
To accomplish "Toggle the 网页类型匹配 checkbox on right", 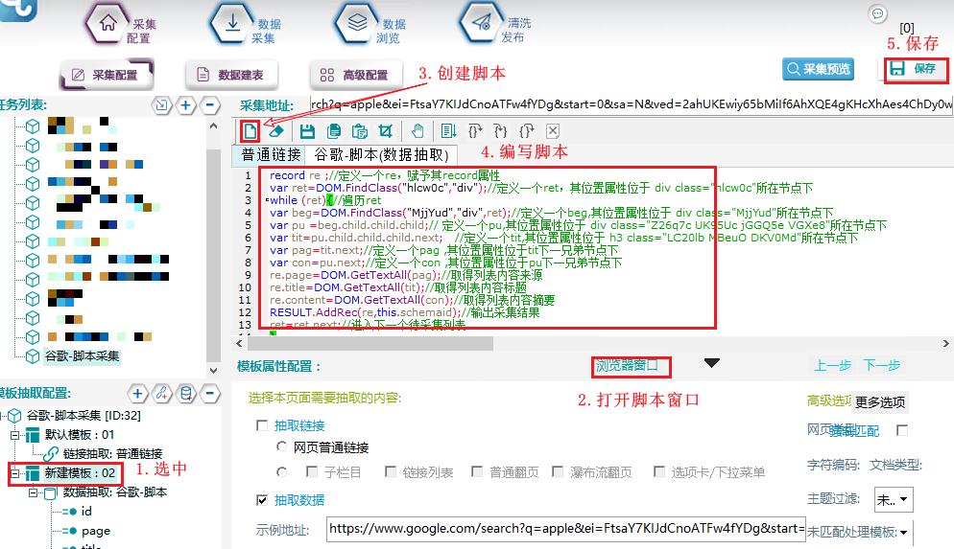I will click(x=902, y=430).
